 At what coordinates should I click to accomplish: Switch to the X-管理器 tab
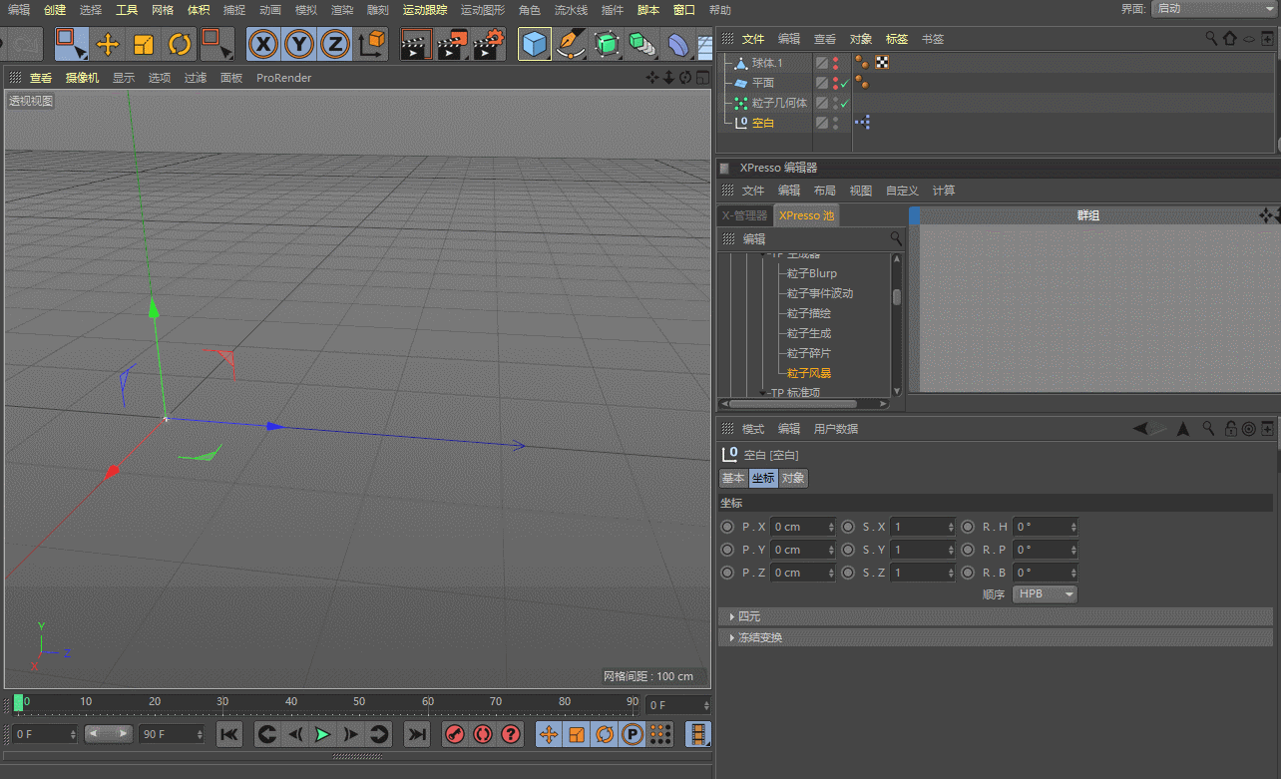pos(744,215)
